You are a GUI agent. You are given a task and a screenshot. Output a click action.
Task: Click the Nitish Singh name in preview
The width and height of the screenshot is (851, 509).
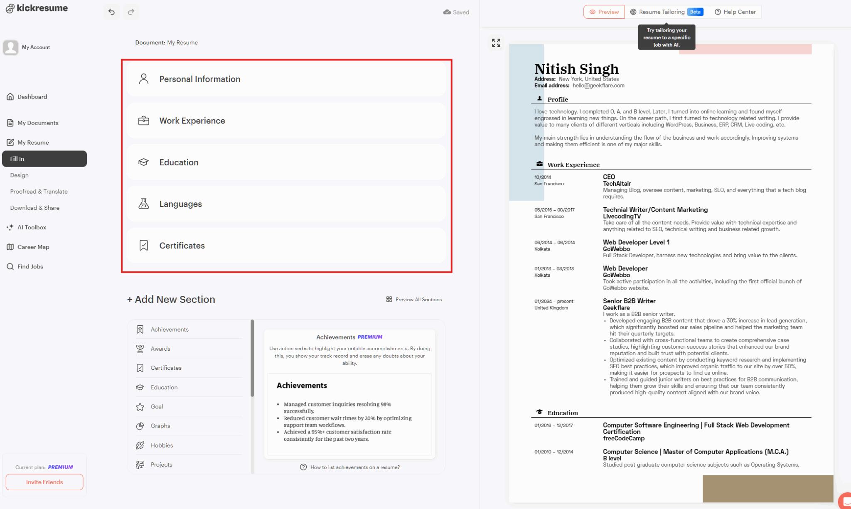click(576, 69)
